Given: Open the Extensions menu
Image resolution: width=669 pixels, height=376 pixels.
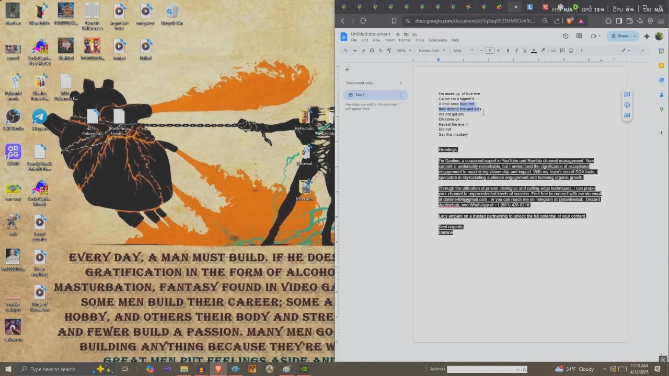Looking at the screenshot, I should (x=437, y=40).
